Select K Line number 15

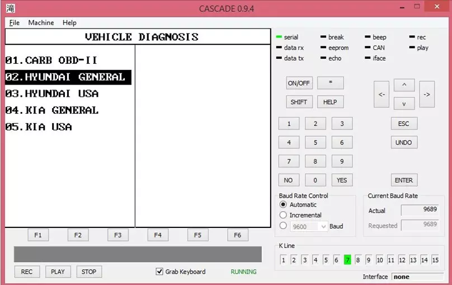point(435,260)
